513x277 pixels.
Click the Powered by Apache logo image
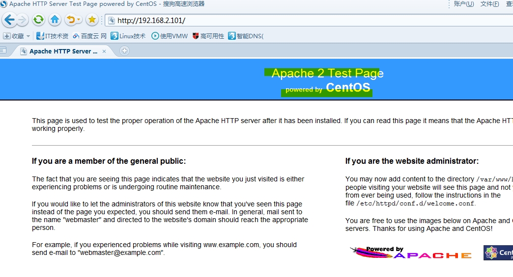coord(411,253)
